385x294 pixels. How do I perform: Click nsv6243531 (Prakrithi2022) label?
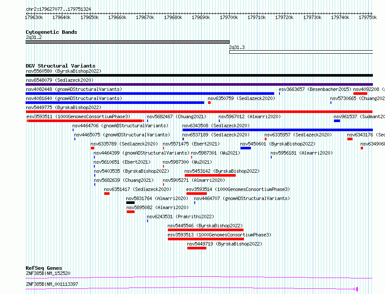(180, 216)
